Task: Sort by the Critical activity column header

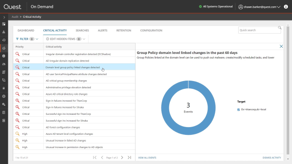Action: (54, 46)
